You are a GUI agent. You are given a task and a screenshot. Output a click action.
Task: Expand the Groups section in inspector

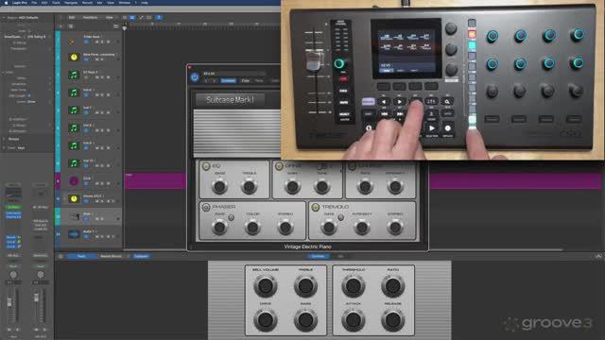tap(4, 139)
